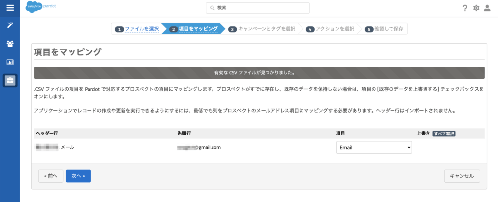Open the user profile icon
This screenshot has height=202, width=498.
[487, 8]
